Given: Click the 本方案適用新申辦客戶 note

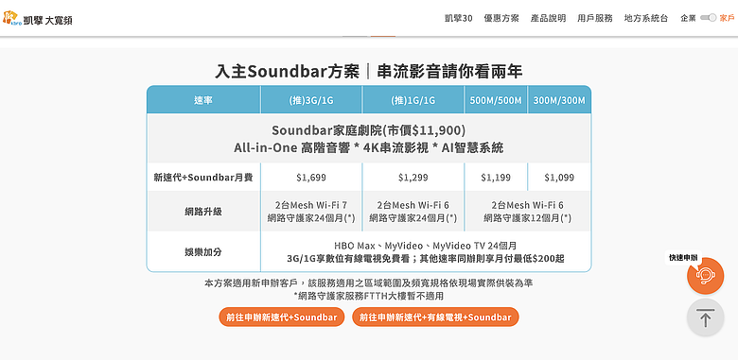Looking at the screenshot, I should tap(369, 283).
